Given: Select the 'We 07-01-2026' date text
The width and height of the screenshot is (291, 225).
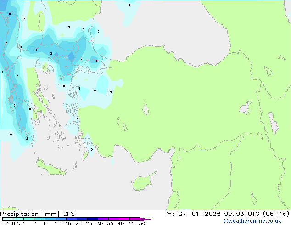Looking at the screenshot, I should tap(194, 214).
